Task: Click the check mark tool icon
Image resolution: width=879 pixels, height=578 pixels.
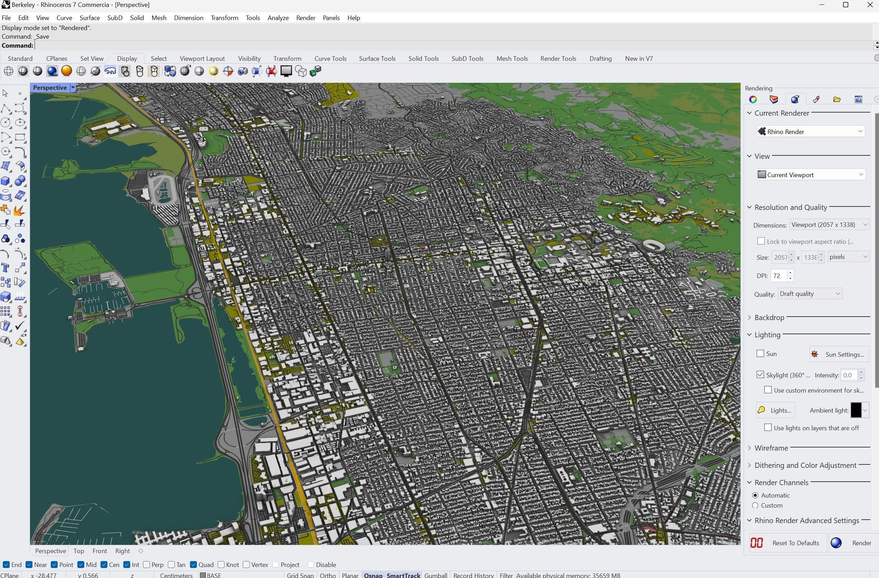Action: click(20, 326)
